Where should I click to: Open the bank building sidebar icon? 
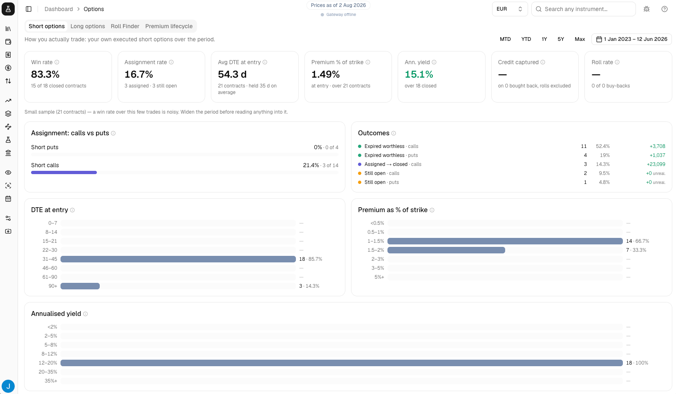[8, 153]
